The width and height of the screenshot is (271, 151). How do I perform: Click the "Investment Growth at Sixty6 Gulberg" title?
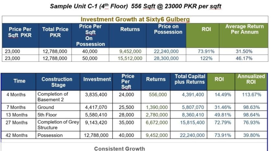click(x=135, y=19)
